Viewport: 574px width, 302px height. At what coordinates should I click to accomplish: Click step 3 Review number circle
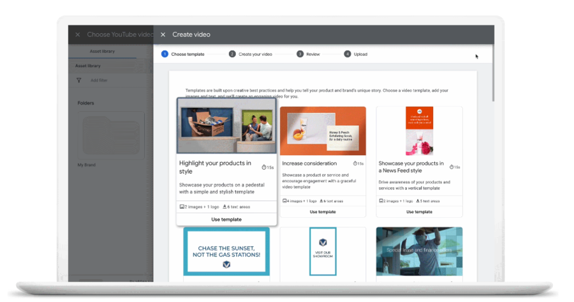point(300,54)
